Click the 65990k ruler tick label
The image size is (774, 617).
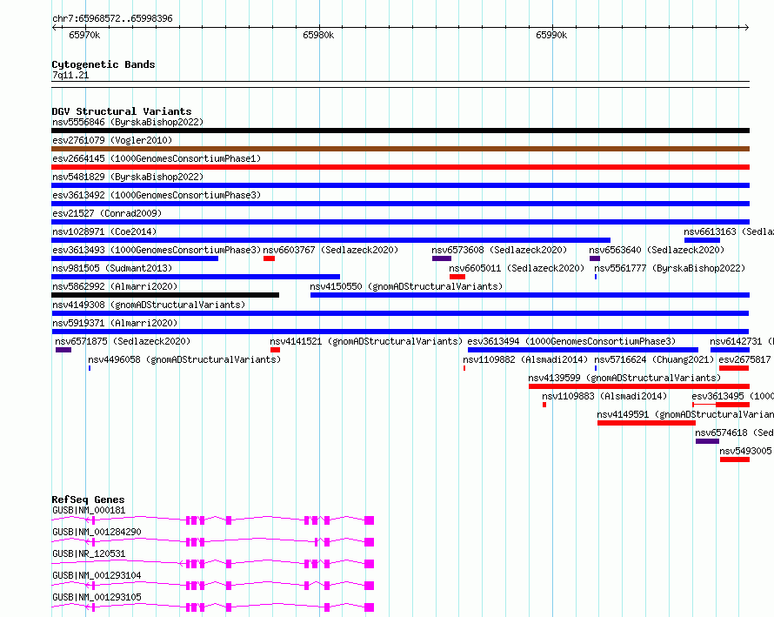click(551, 35)
